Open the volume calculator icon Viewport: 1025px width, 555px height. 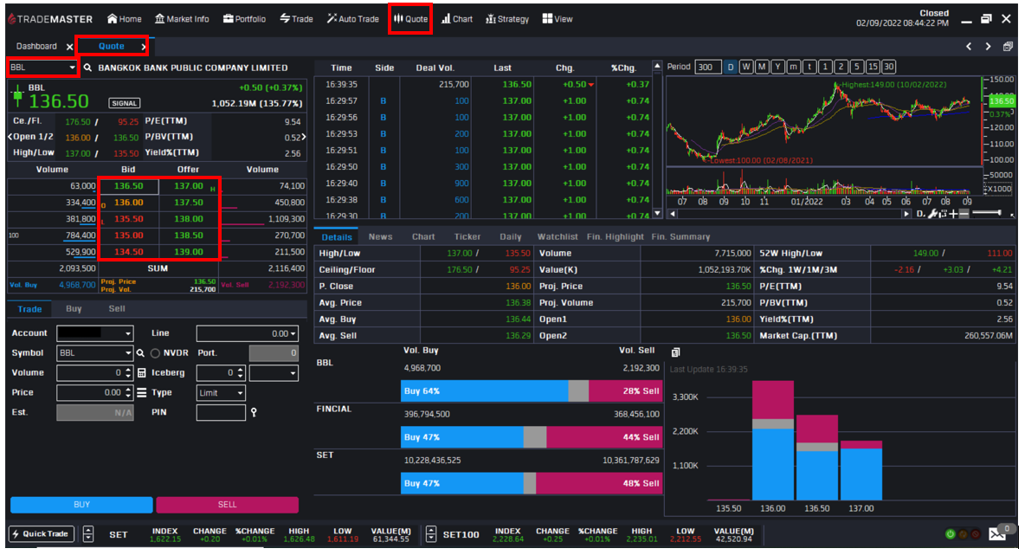point(142,372)
